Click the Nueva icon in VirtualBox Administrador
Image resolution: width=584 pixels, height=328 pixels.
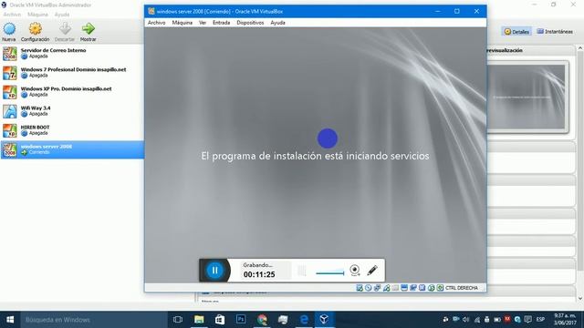pos(9,28)
